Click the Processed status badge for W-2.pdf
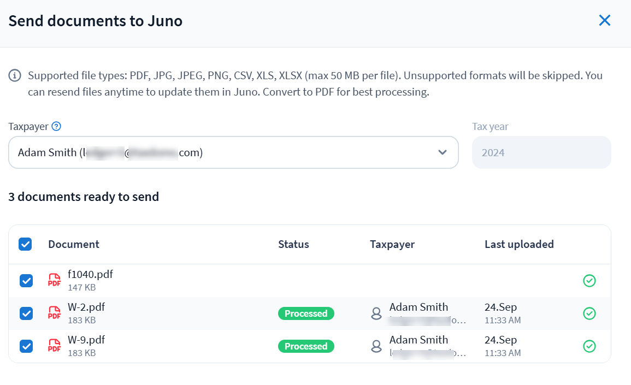 click(306, 313)
